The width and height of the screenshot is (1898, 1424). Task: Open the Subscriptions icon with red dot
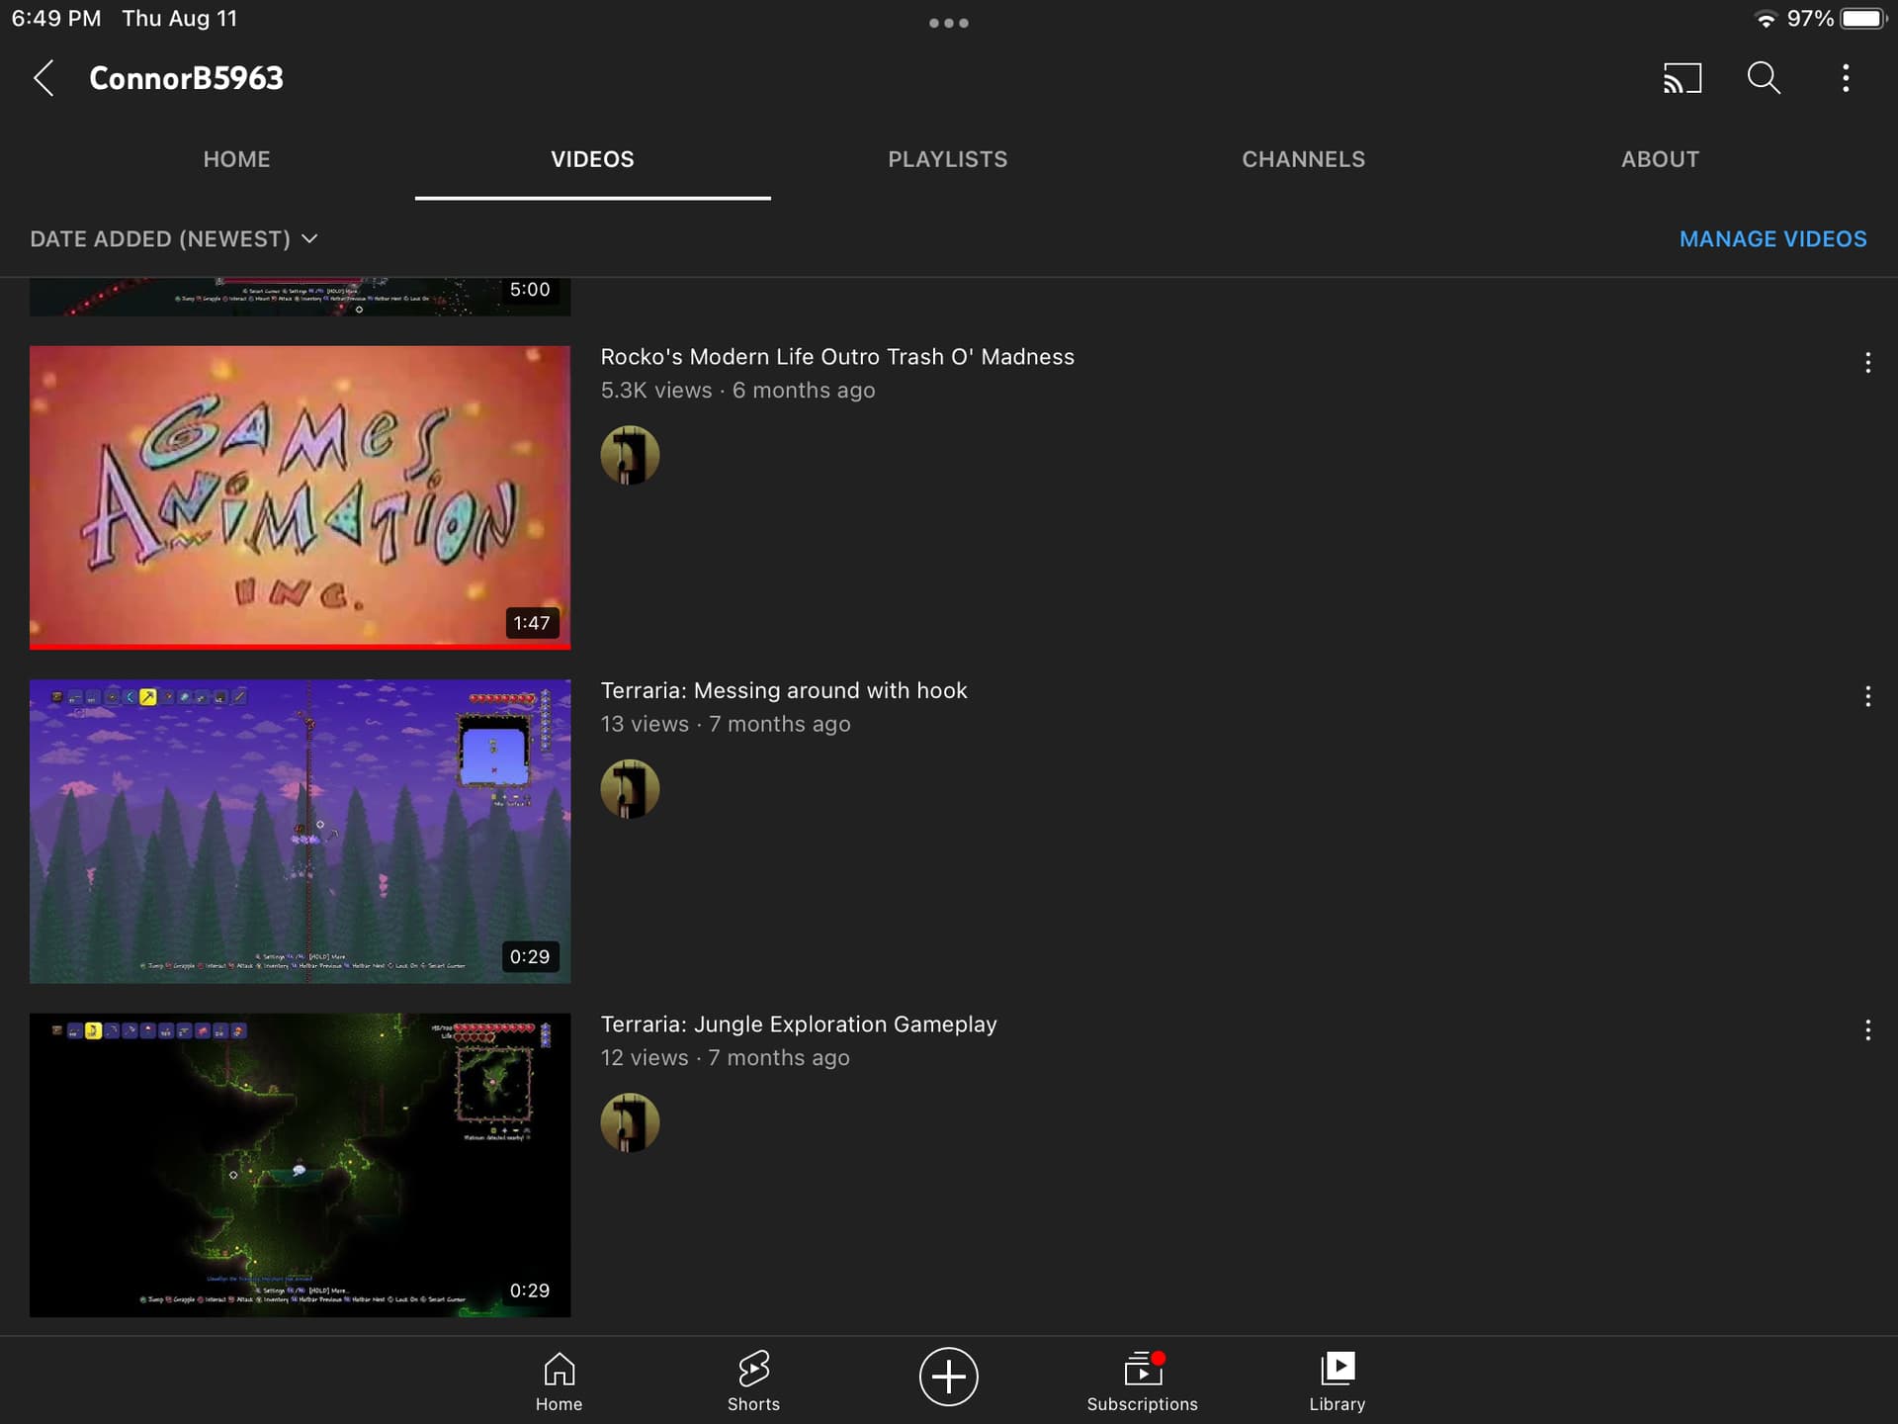pyautogui.click(x=1142, y=1380)
